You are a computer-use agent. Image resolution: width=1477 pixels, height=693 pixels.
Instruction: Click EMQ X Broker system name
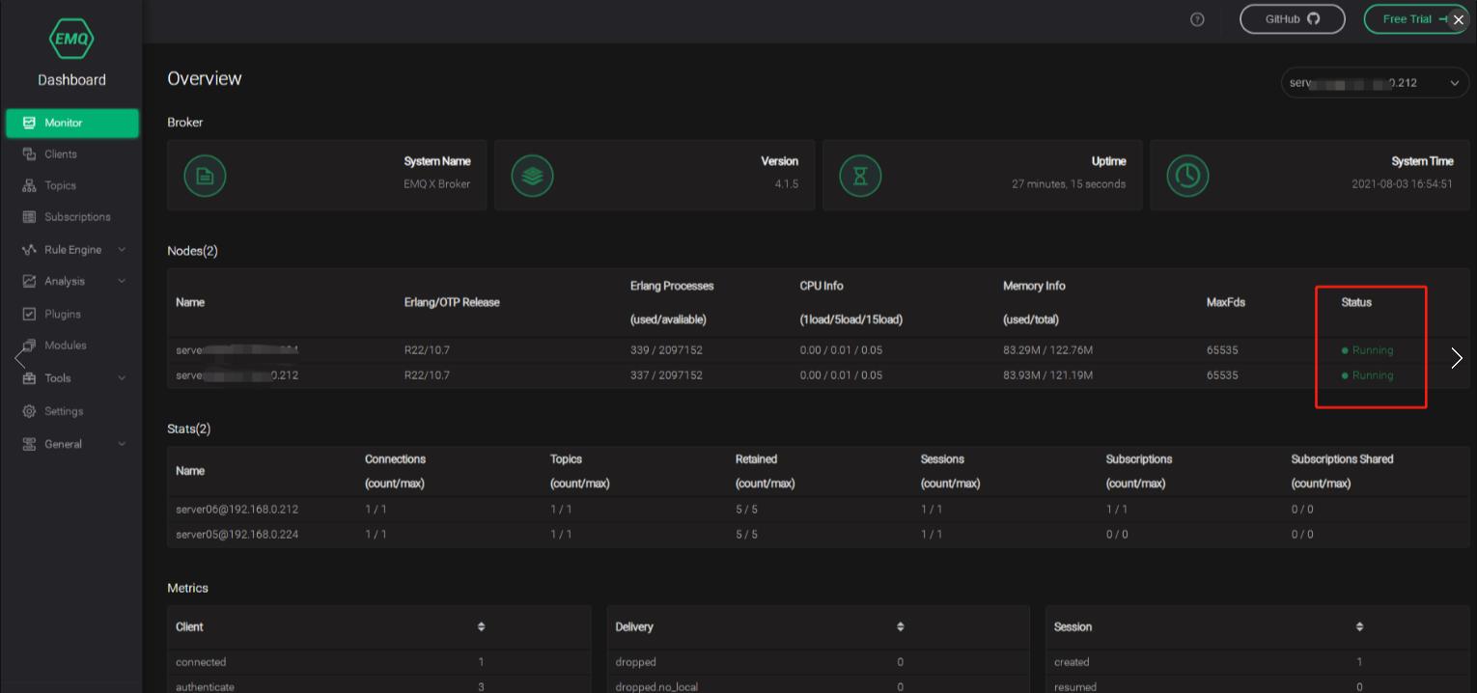click(x=436, y=183)
